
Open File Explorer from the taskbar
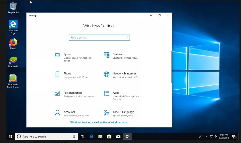[100, 136]
